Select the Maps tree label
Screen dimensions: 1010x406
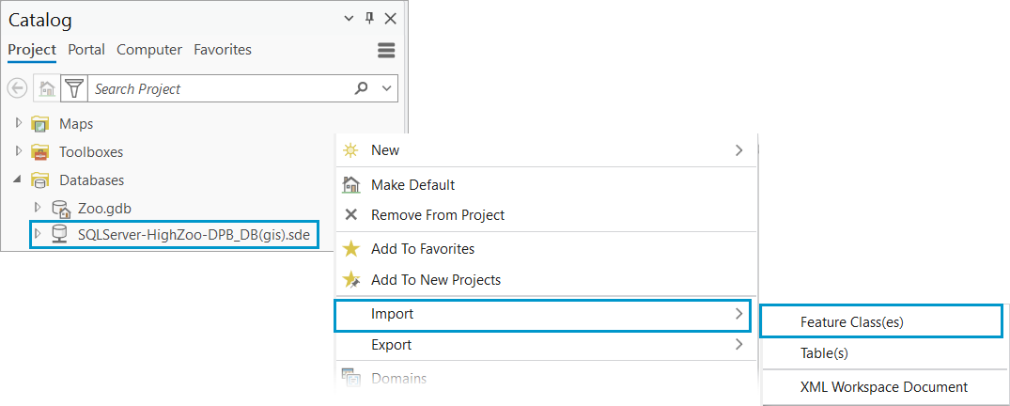pos(77,123)
